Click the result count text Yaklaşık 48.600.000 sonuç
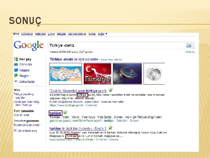 (x=71, y=52)
